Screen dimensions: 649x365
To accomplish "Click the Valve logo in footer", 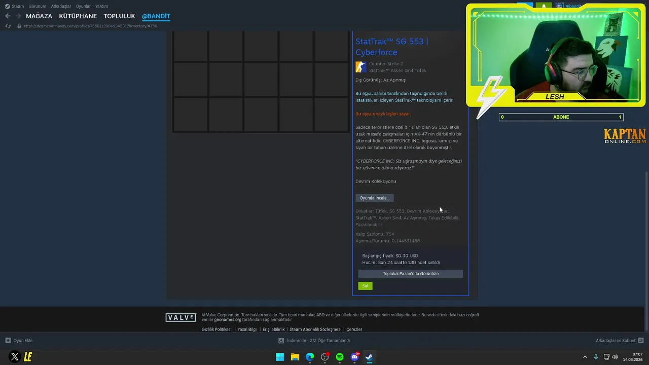I will (x=181, y=317).
